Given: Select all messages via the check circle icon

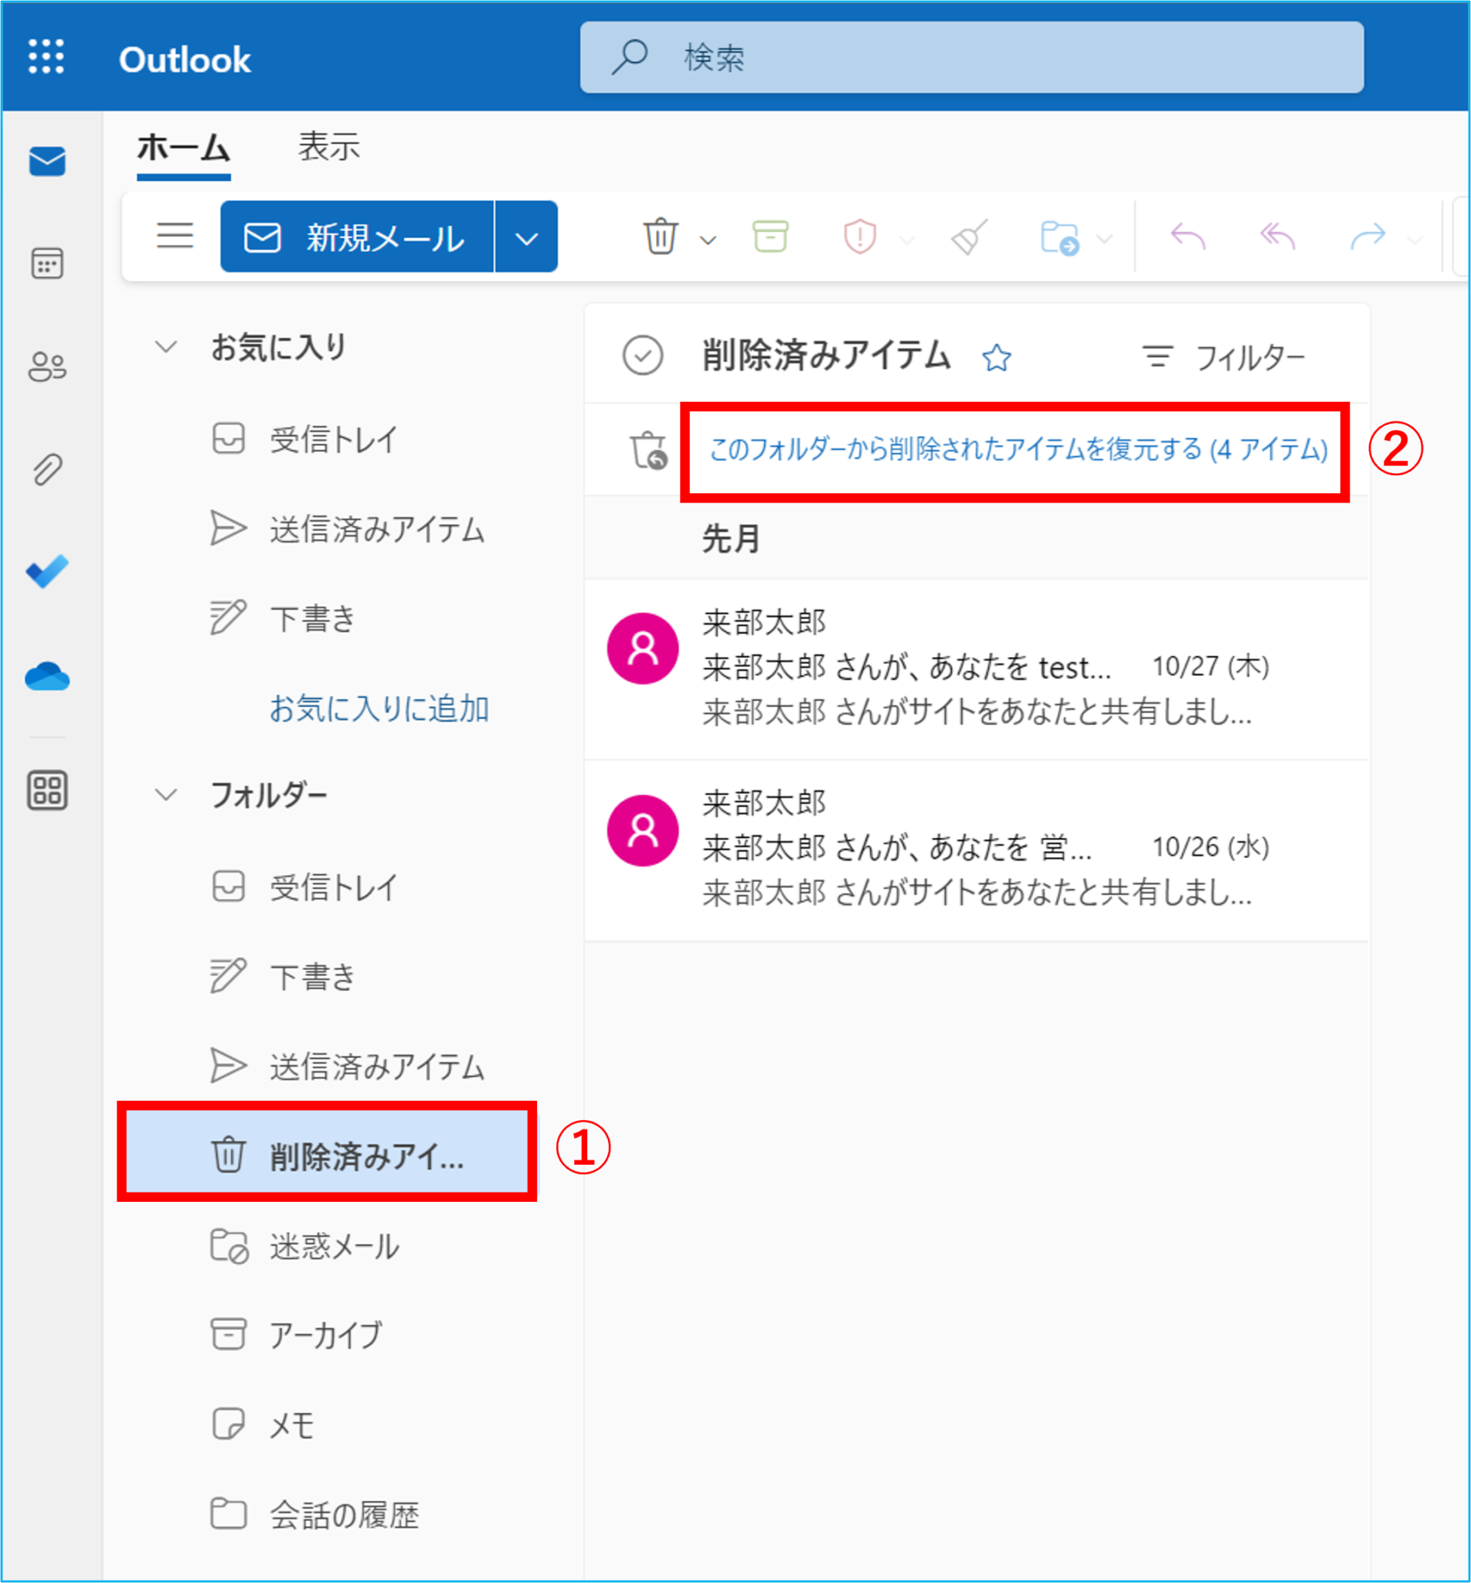Looking at the screenshot, I should (x=643, y=356).
